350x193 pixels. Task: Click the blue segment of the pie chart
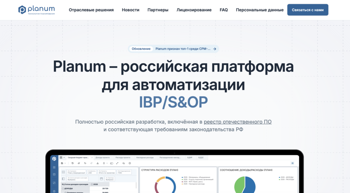tap(250, 185)
